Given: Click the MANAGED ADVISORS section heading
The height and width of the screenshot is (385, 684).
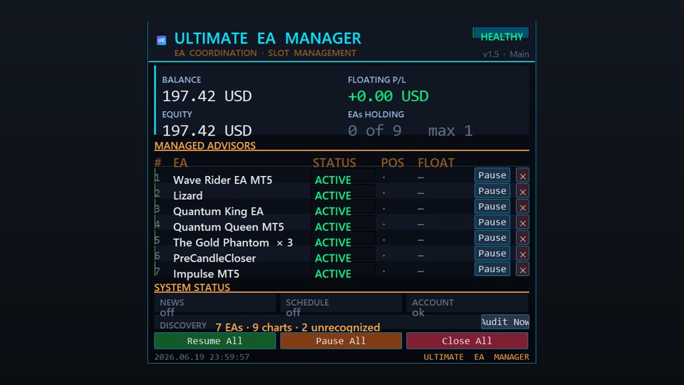Looking at the screenshot, I should coord(204,145).
